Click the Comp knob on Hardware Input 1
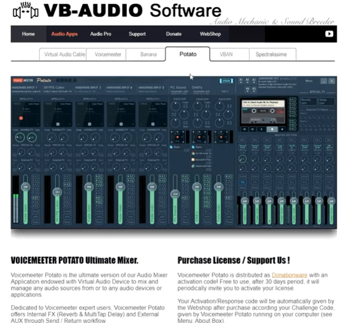 (20, 138)
